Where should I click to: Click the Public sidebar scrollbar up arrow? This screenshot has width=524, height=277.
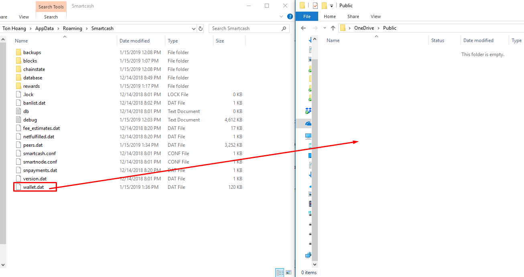click(315, 39)
